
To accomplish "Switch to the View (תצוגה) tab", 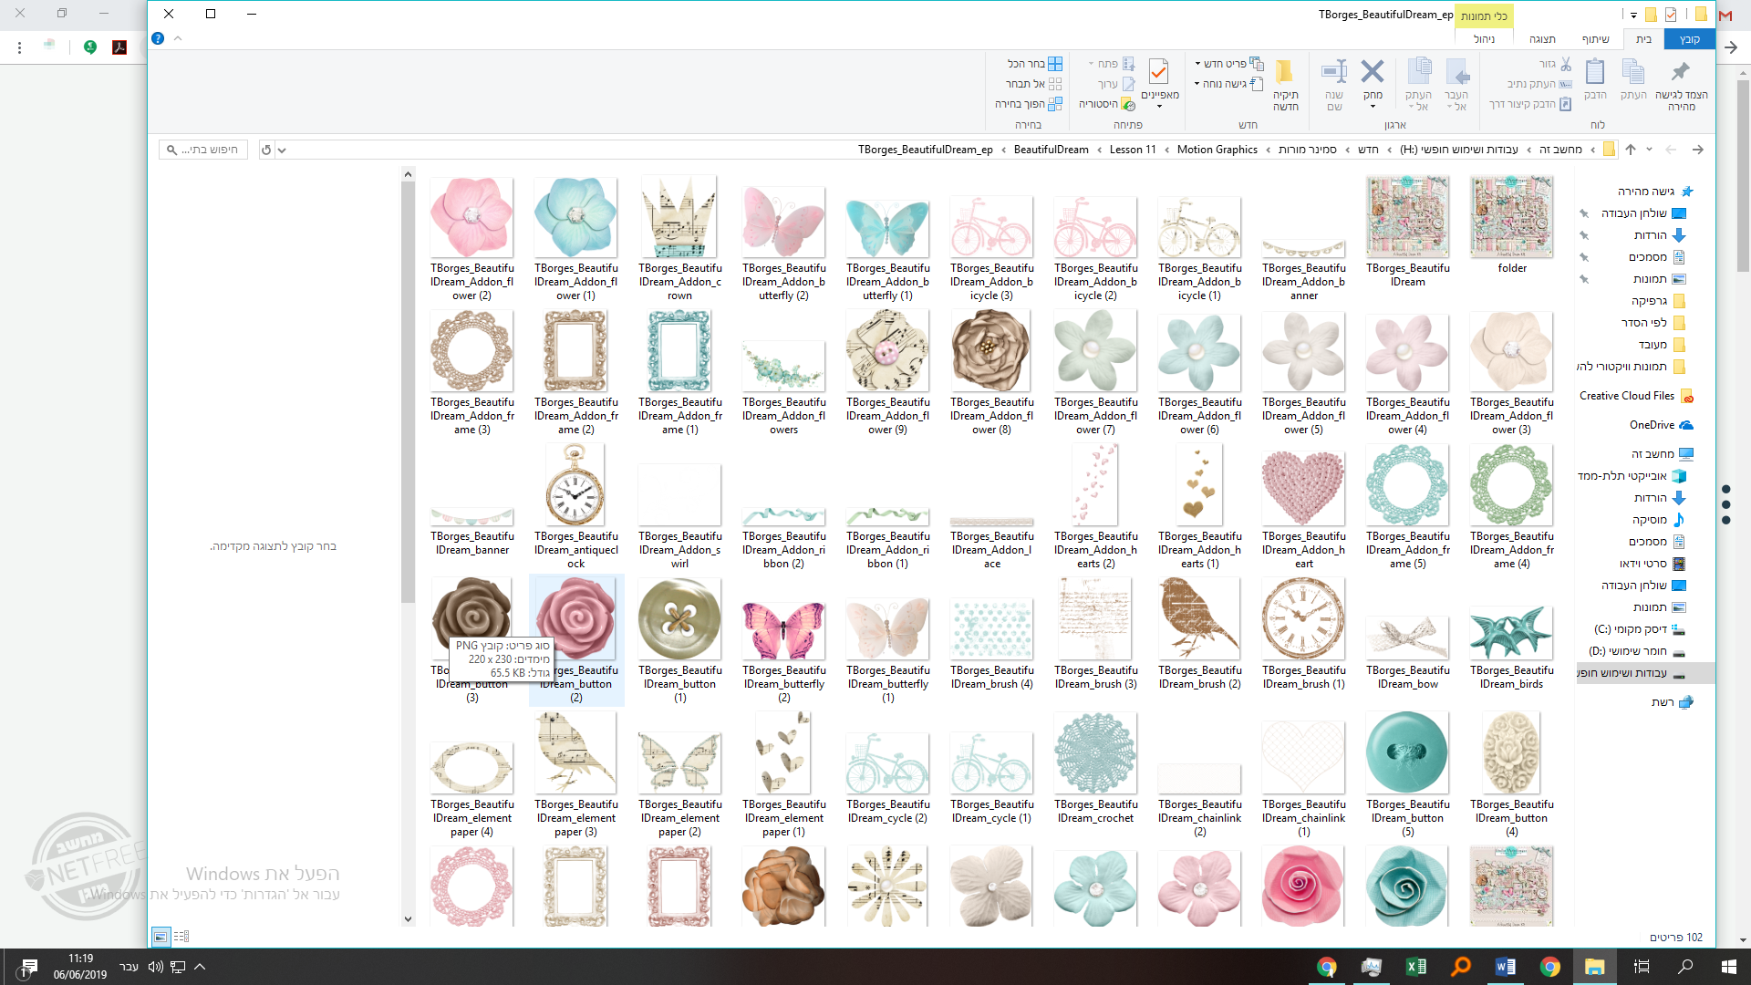I will pos(1541,39).
